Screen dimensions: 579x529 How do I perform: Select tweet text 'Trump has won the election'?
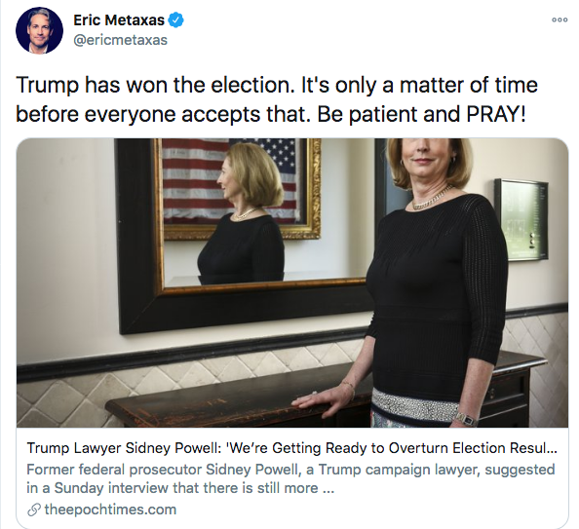(153, 85)
